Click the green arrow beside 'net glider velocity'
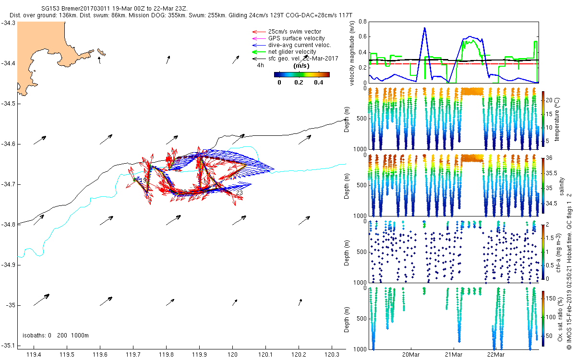576x360 pixels. point(259,52)
